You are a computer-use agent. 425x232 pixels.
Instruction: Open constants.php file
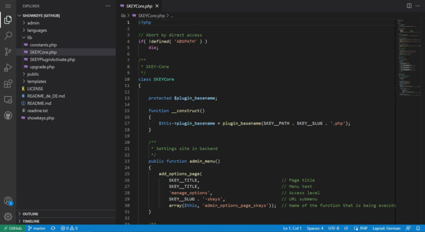click(66, 45)
